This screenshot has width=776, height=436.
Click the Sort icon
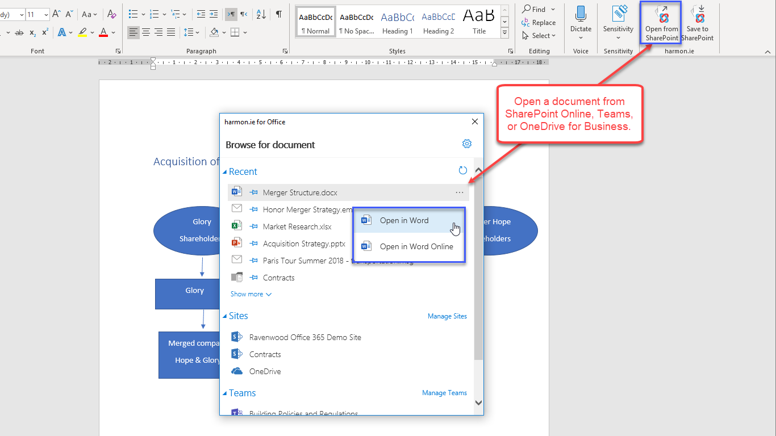click(x=261, y=14)
